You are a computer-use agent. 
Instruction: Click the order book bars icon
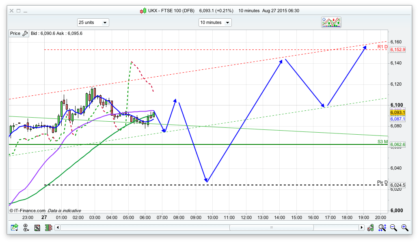click(x=48, y=228)
